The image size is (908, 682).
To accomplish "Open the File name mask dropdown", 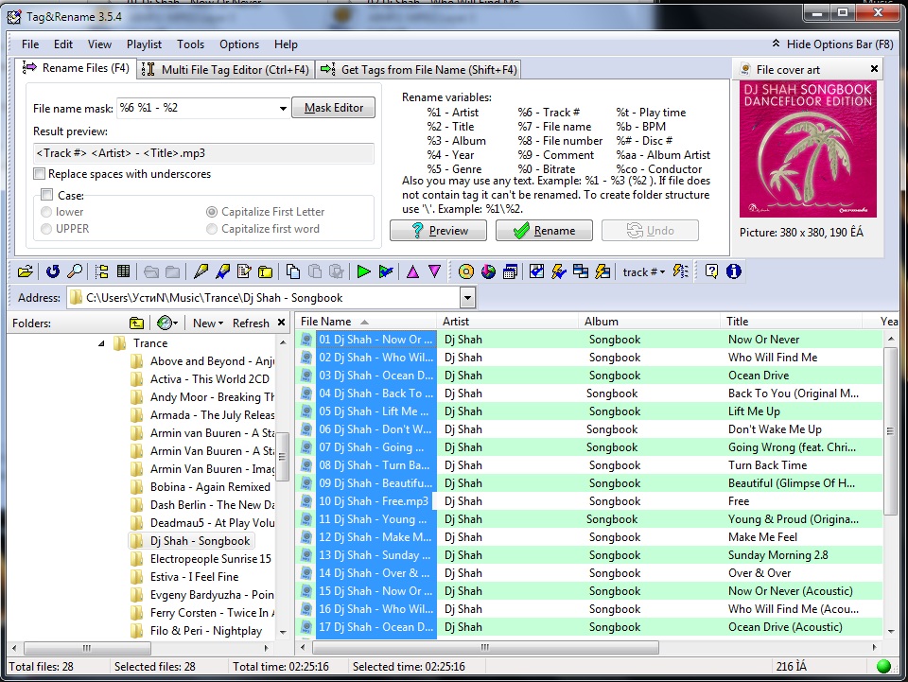I will 283,109.
